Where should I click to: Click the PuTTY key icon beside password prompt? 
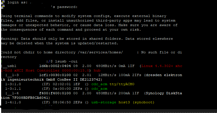[3, 7]
